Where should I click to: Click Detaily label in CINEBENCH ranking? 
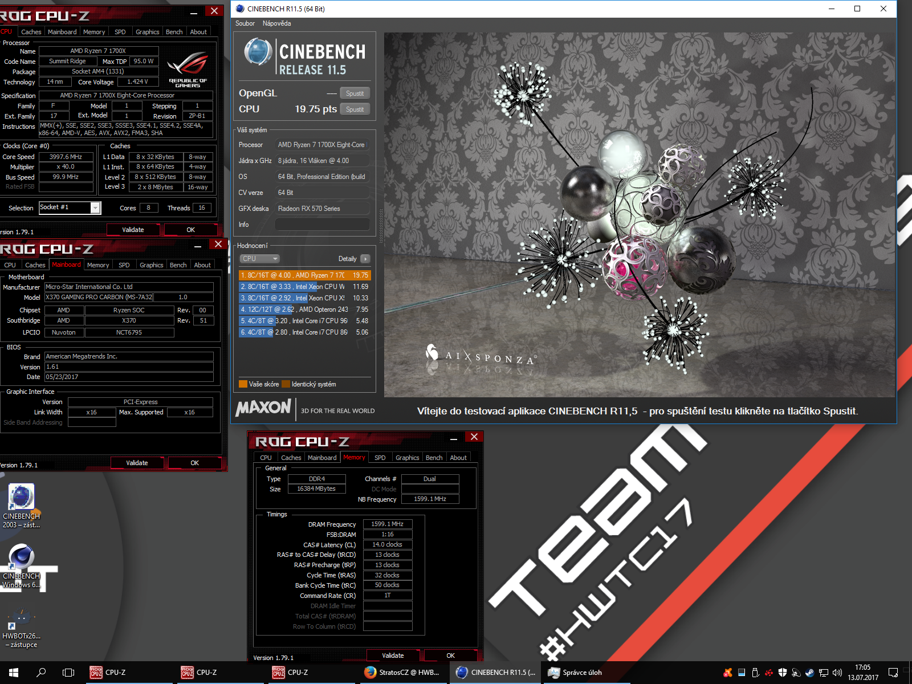click(347, 259)
